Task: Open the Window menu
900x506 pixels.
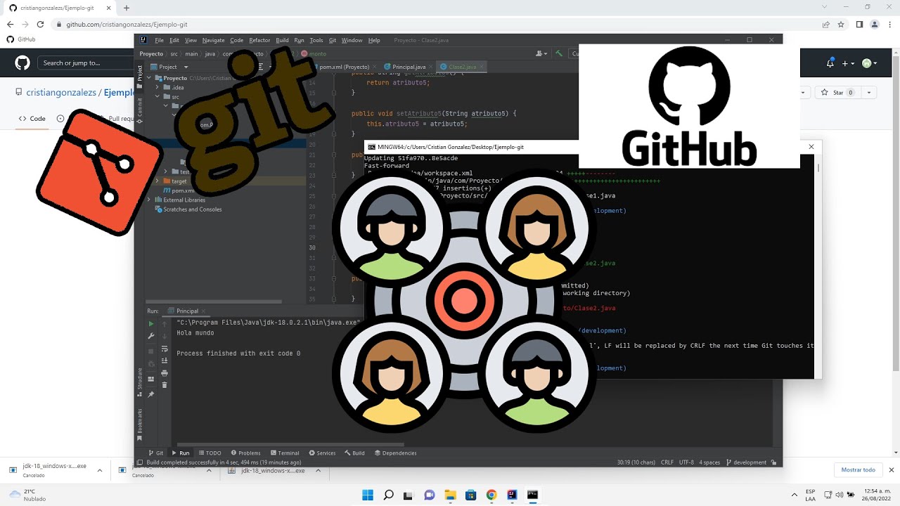Action: coord(352,40)
